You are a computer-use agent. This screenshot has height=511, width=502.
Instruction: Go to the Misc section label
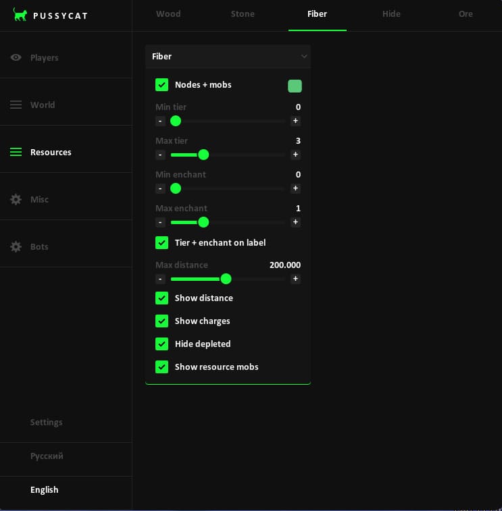(39, 199)
